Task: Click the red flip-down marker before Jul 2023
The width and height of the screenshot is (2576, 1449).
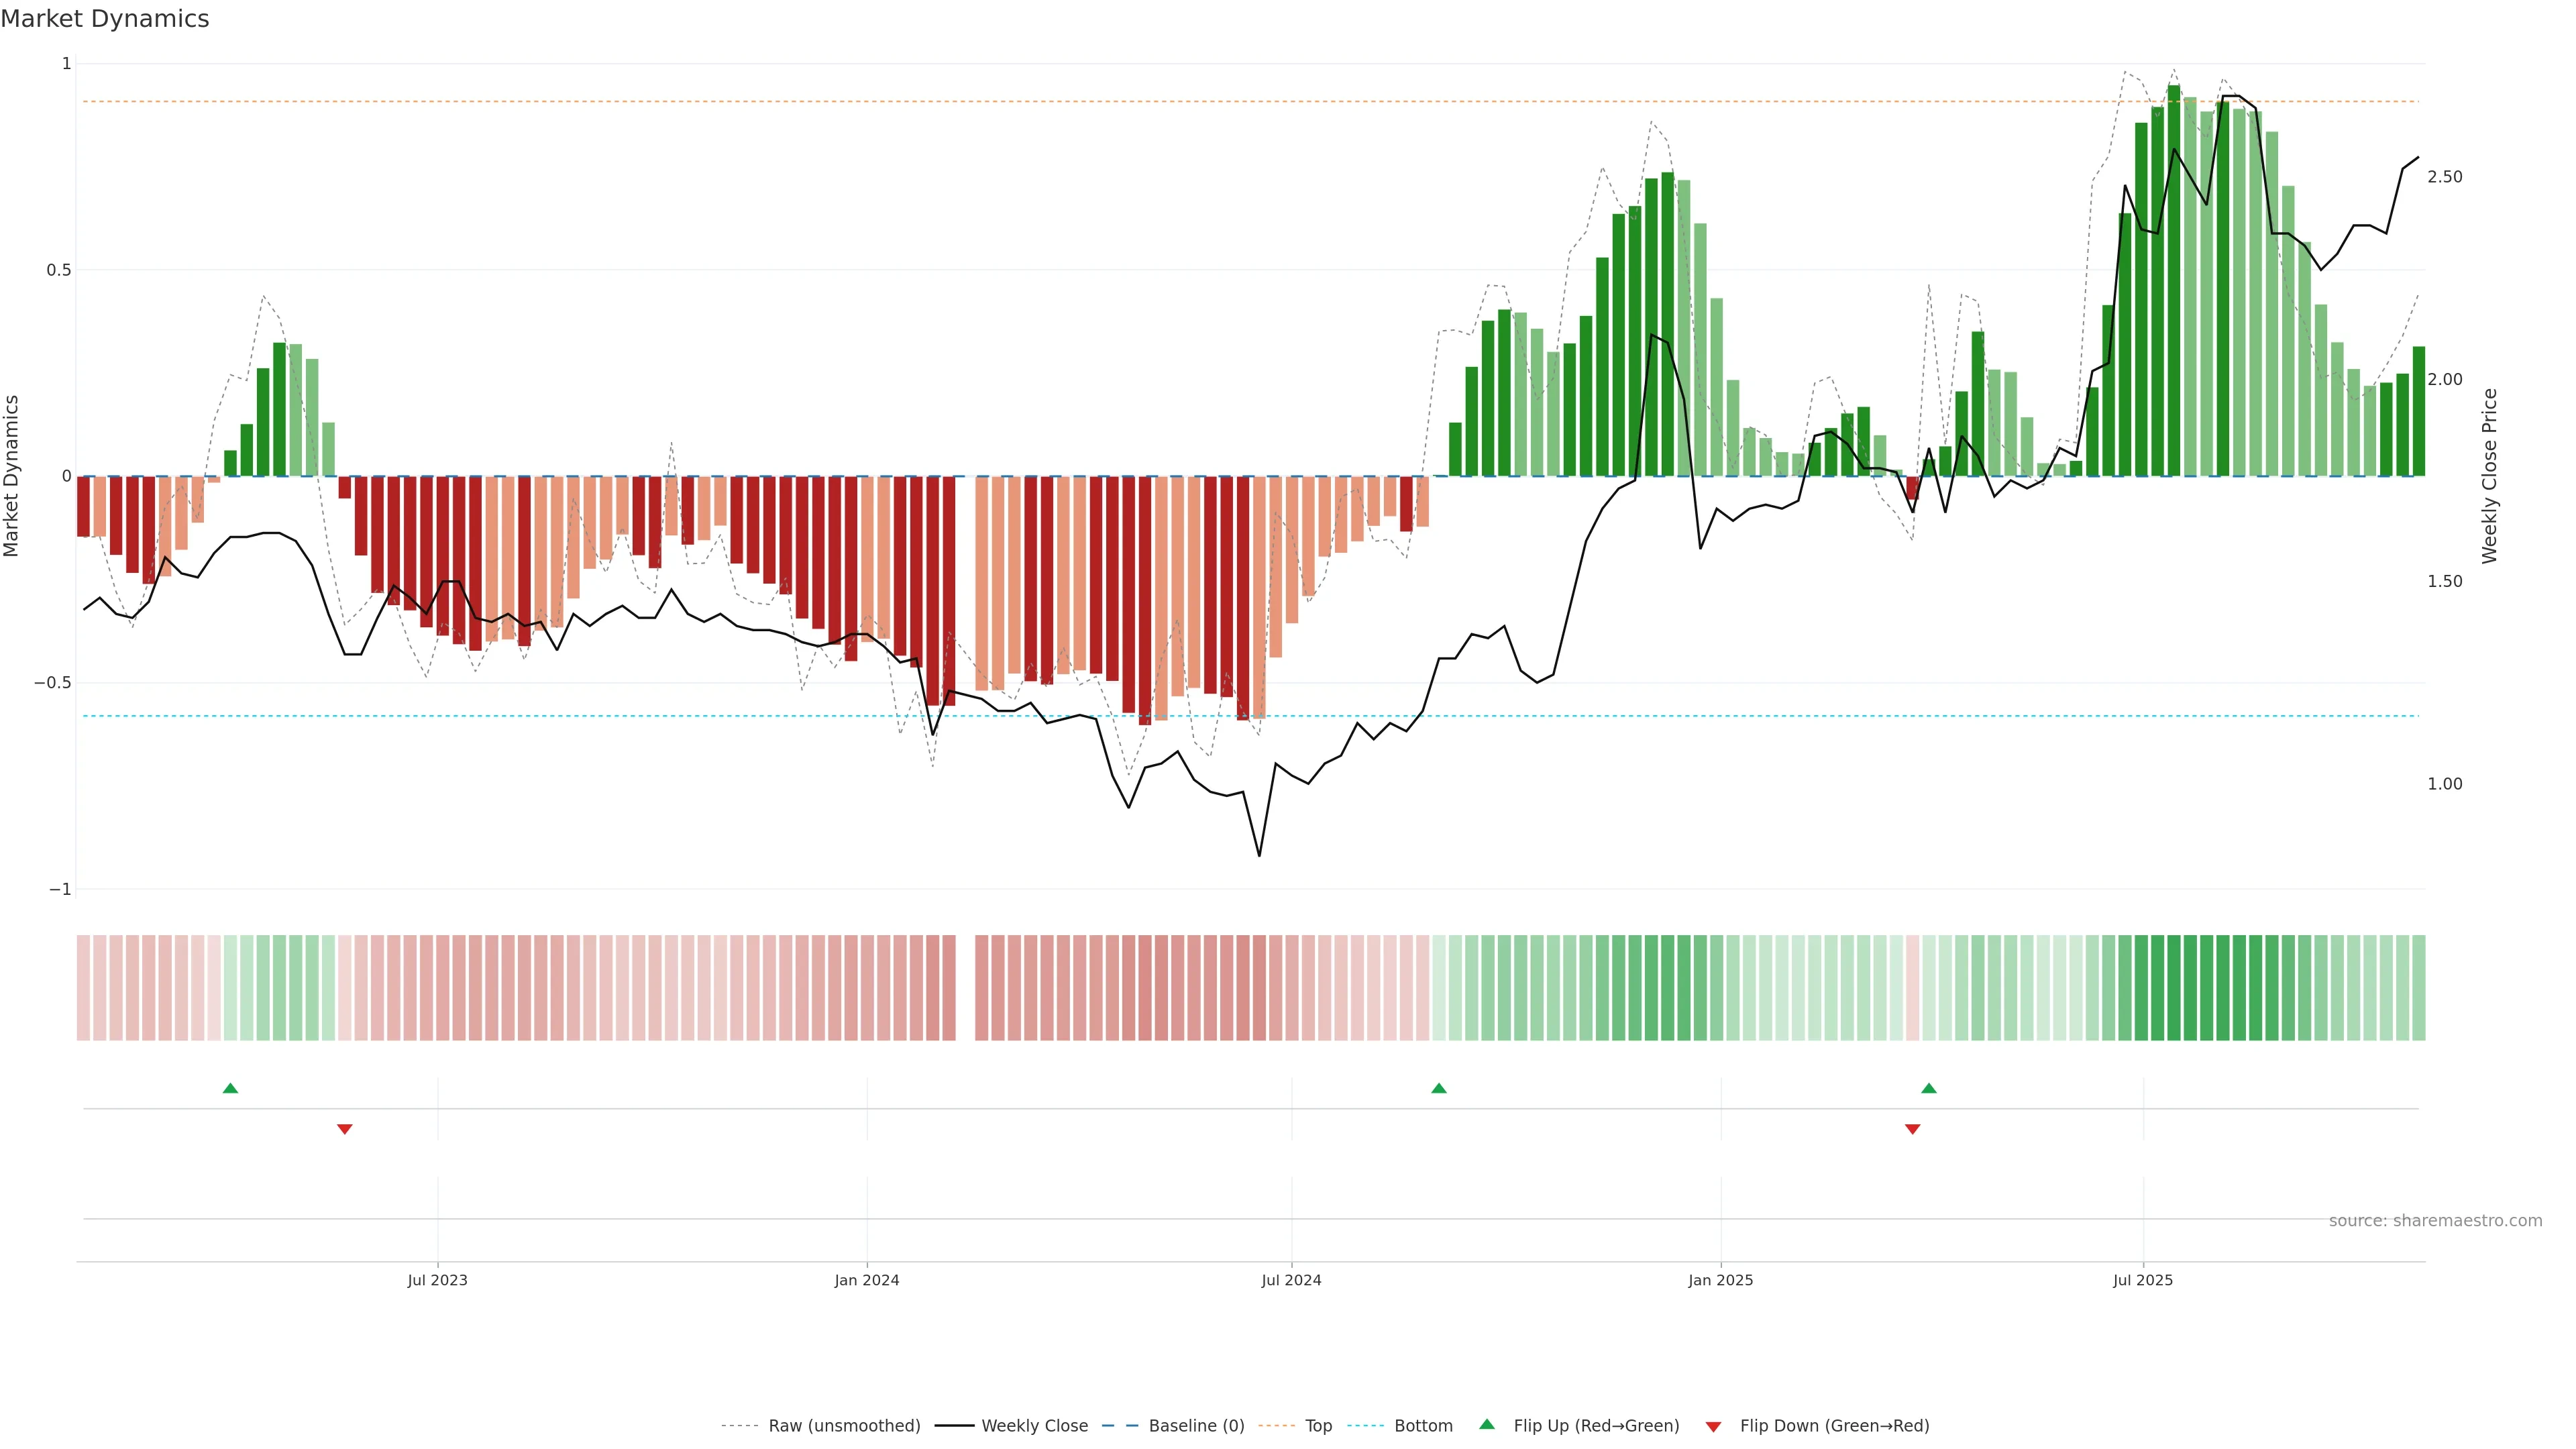Action: tap(345, 1129)
